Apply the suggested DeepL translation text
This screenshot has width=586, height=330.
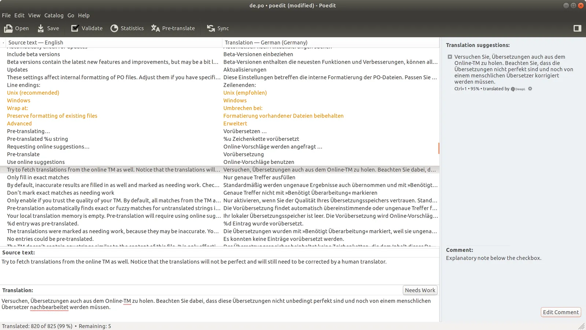(x=513, y=69)
